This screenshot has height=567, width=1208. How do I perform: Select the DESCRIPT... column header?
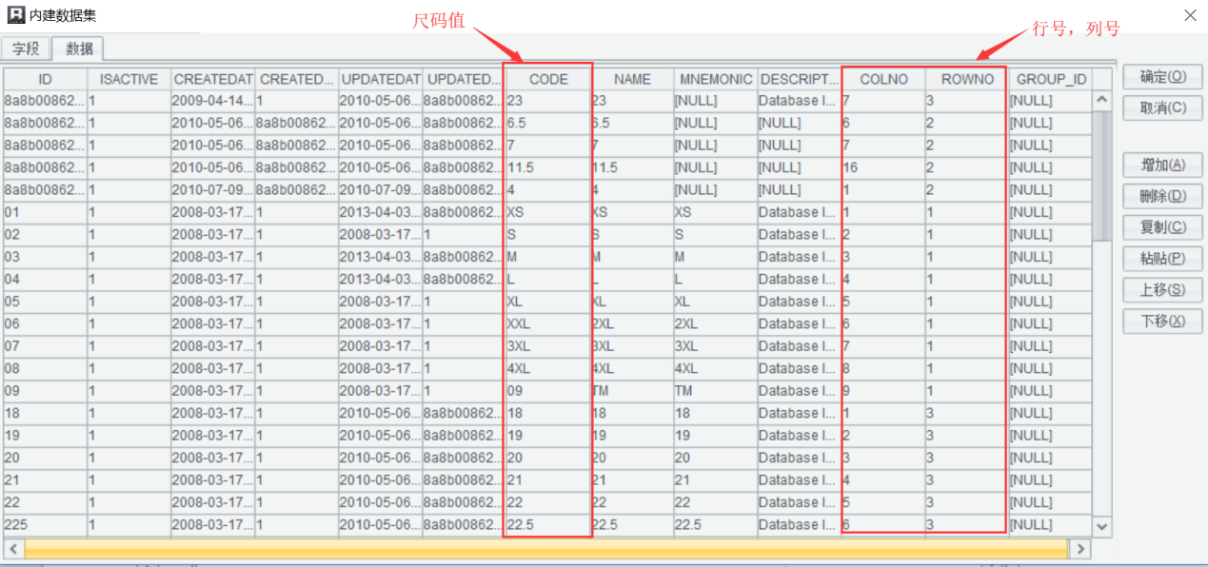(799, 79)
